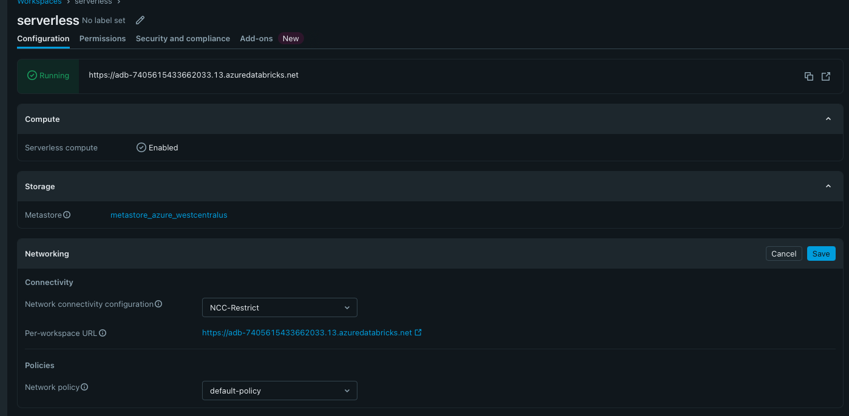Click the workspace URL text in status bar
The height and width of the screenshot is (416, 849).
click(194, 75)
